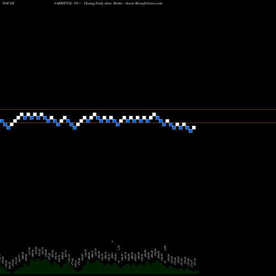Image resolution: width=276 pixels, height=276 pixels.
Task: Select the lowest blue brick near series end
Action: click(x=190, y=131)
